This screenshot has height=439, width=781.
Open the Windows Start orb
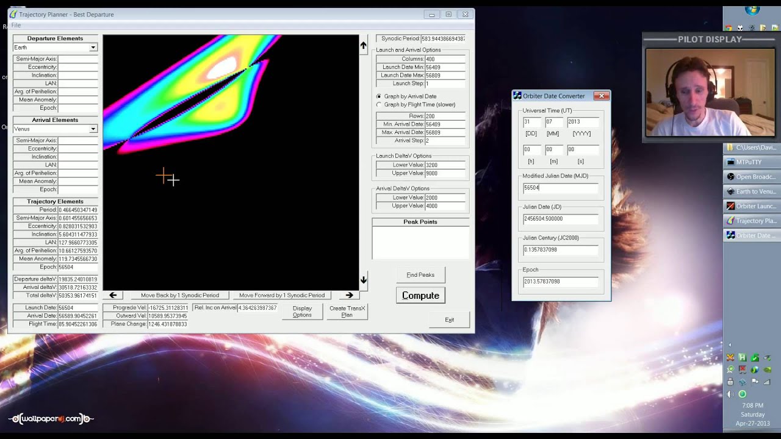click(752, 10)
